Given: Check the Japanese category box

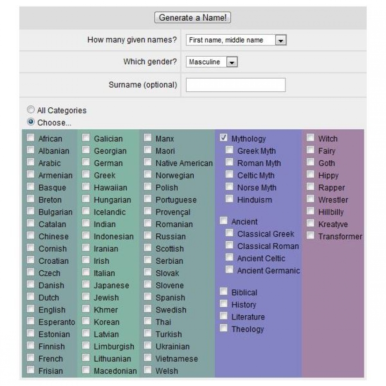Looking at the screenshot, I should click(86, 284).
